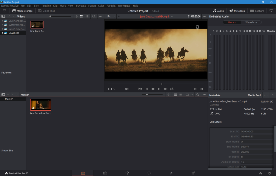Open media storage options three-dot menu
The image size is (276, 176).
tap(100, 16)
